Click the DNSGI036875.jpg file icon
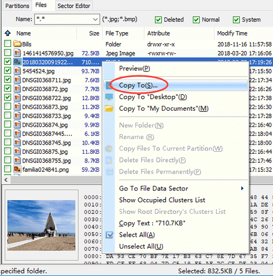Image resolution: width=273 pixels, height=276 pixels. [x=17, y=151]
